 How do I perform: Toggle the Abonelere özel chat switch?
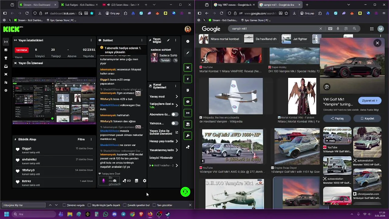(175, 114)
